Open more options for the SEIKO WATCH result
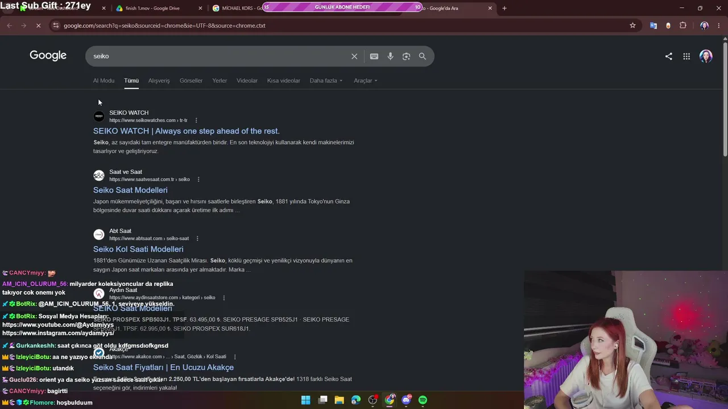The height and width of the screenshot is (409, 728). [196, 120]
